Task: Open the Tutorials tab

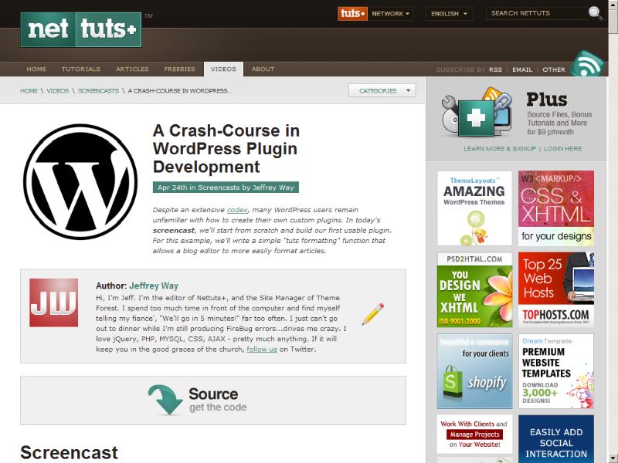Action: [81, 69]
